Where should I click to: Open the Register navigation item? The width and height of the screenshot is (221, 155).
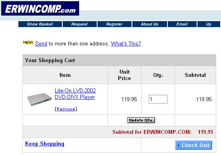pyautogui.click(x=114, y=24)
